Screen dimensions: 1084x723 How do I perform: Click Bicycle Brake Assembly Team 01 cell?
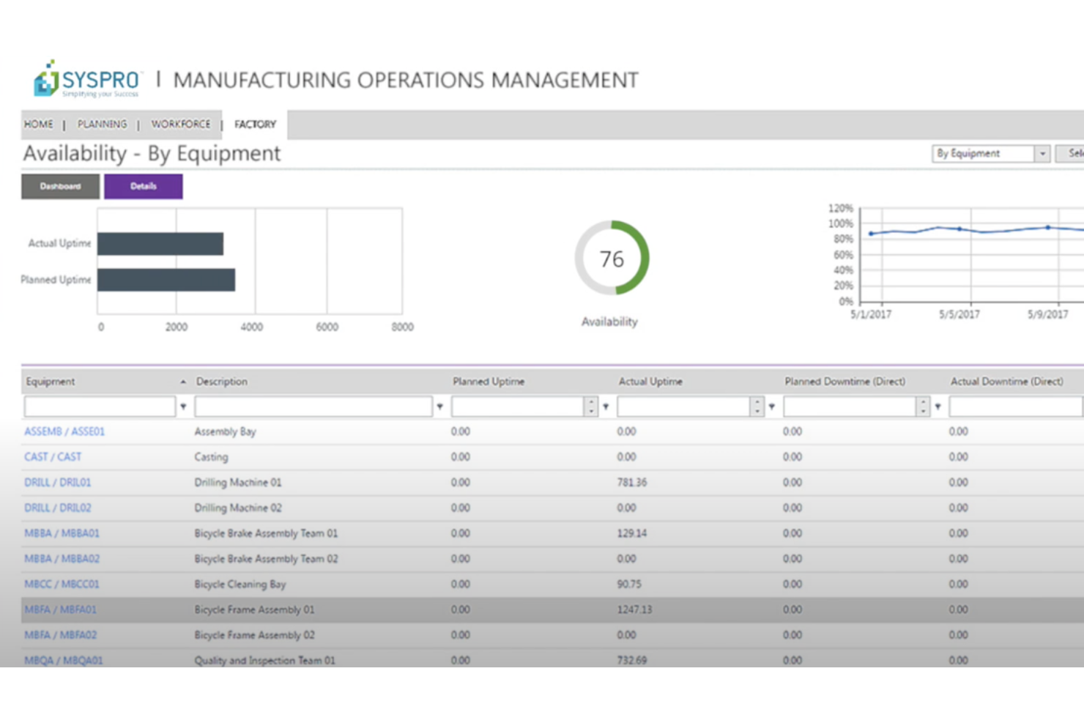(x=266, y=533)
